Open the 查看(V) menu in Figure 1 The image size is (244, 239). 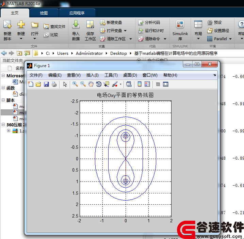point(74,75)
